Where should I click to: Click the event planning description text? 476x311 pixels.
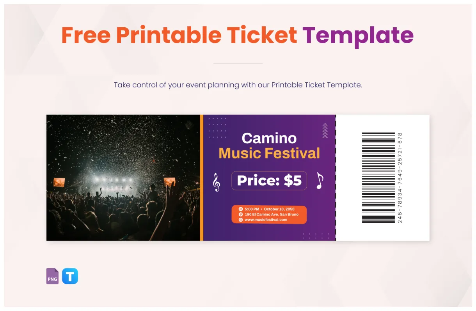point(238,85)
